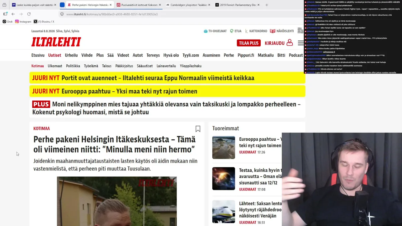Open the Matkailu menu item
Viewport: 402px width, 226px height.
tap(266, 55)
